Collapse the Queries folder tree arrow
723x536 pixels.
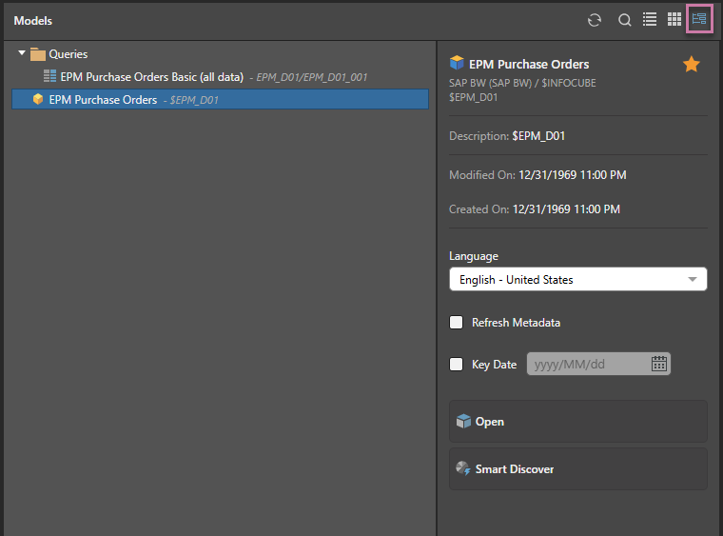[x=22, y=53]
